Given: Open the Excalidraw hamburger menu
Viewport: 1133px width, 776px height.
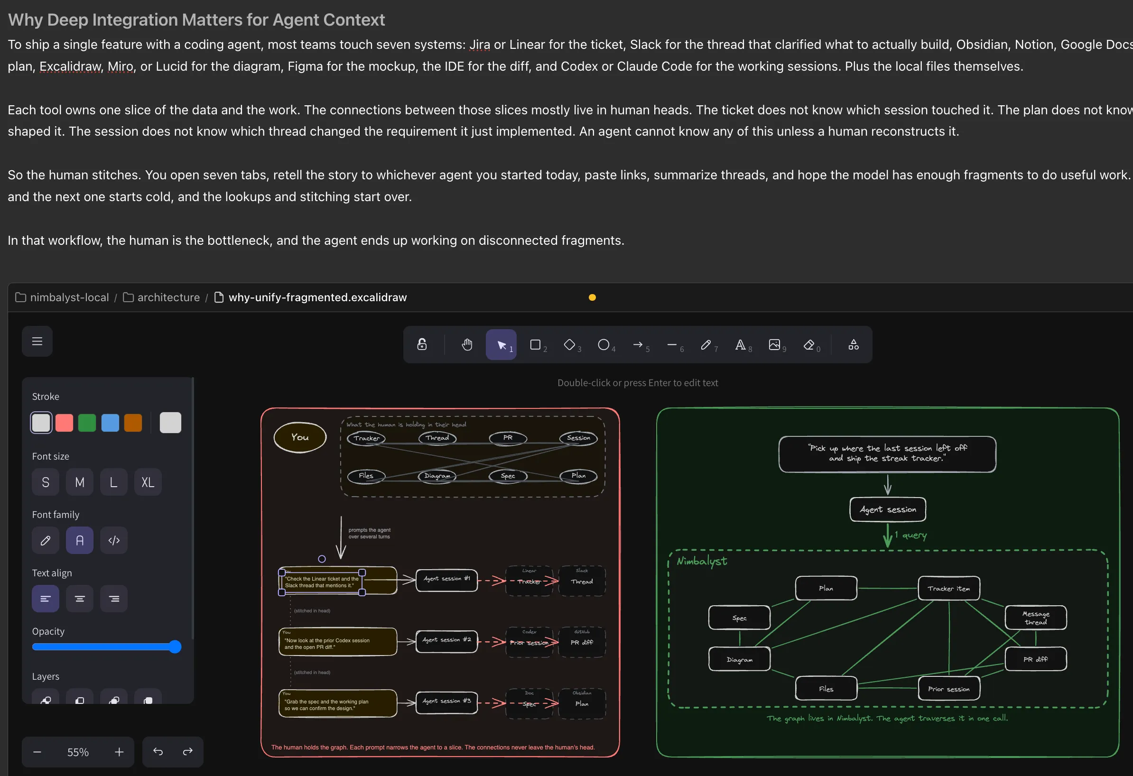Looking at the screenshot, I should point(37,341).
